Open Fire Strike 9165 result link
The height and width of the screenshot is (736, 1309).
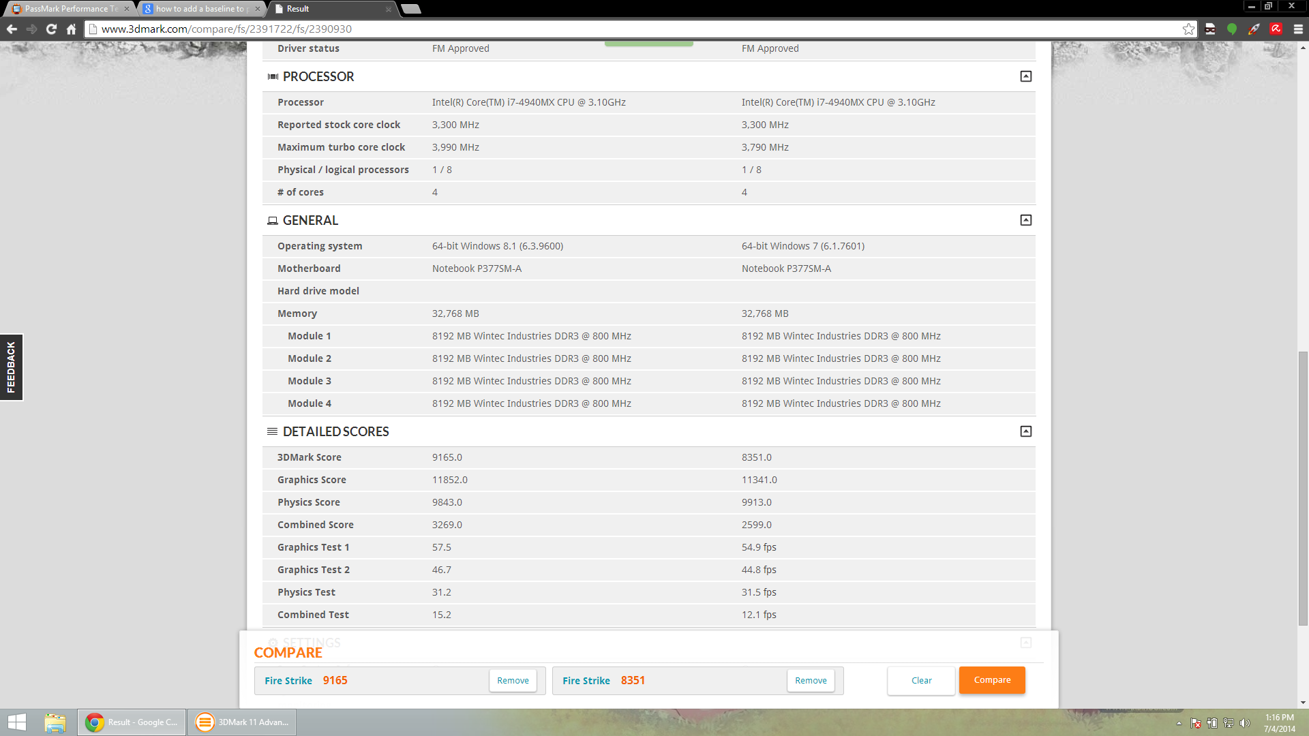pyautogui.click(x=288, y=681)
